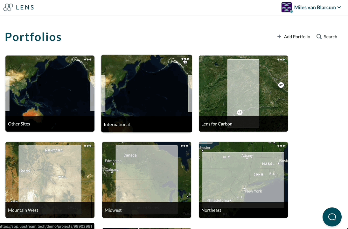Click the Search magnifier icon

(319, 36)
